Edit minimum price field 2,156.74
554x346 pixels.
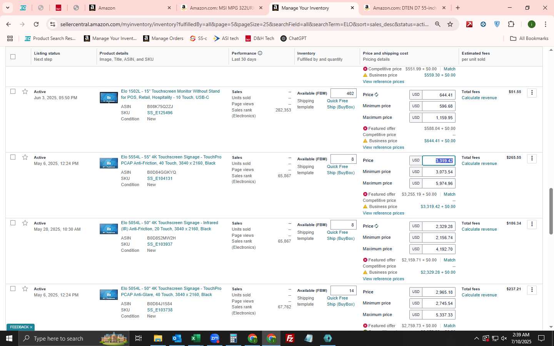(x=439, y=238)
